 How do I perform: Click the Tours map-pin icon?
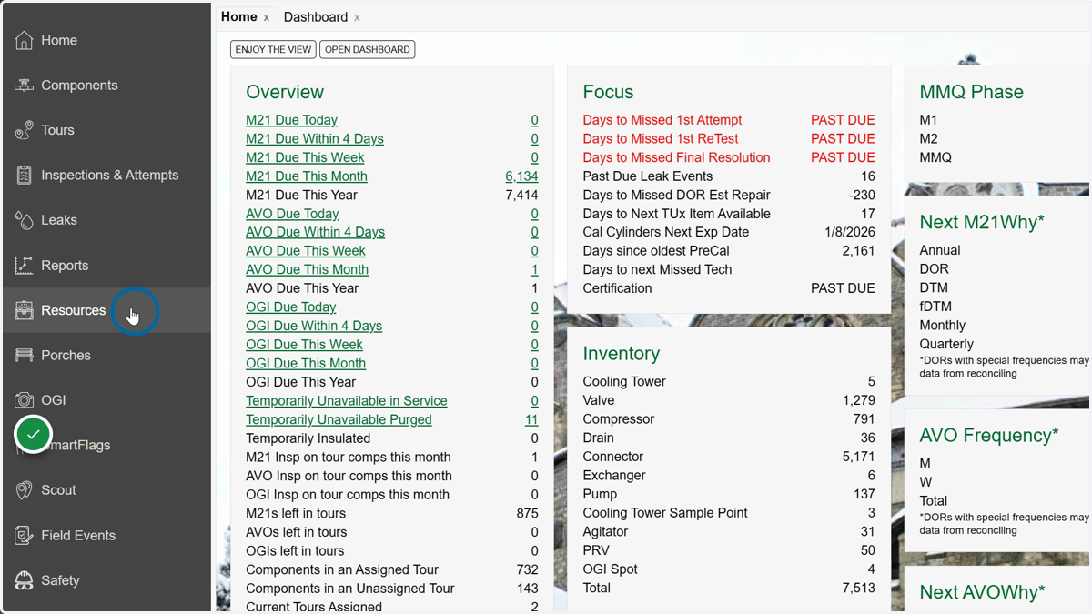(x=24, y=130)
